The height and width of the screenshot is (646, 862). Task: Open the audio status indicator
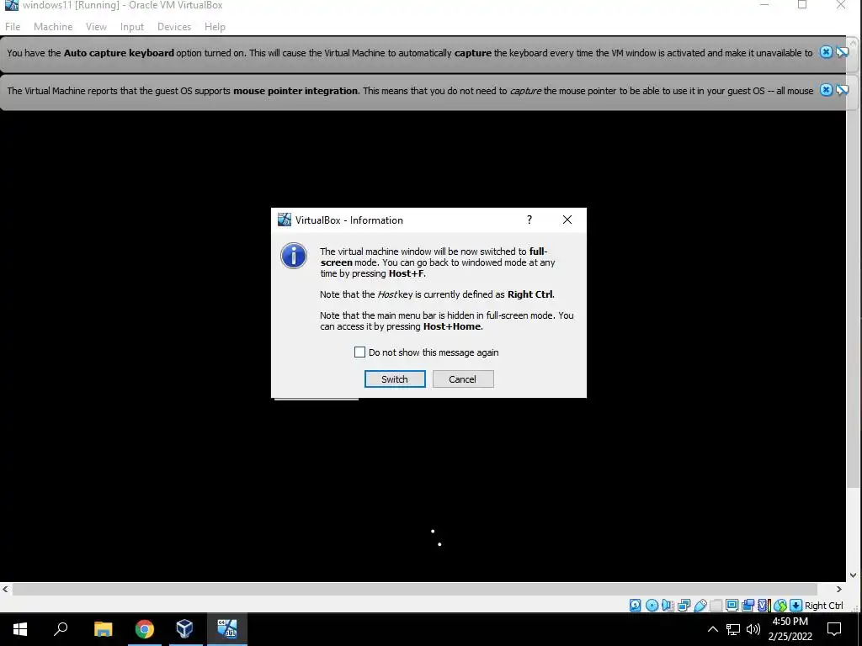tap(668, 606)
